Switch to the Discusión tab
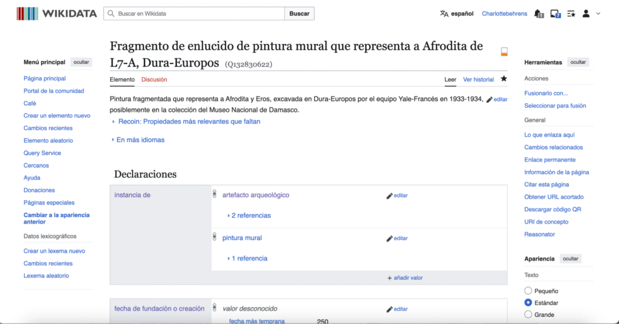 click(154, 79)
